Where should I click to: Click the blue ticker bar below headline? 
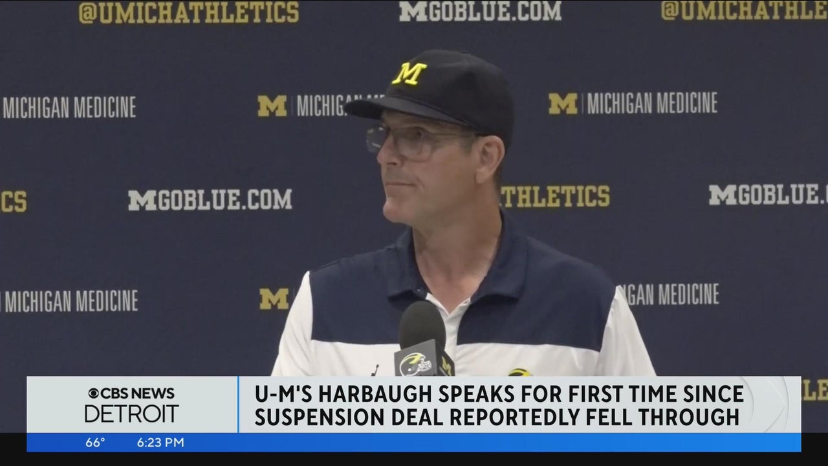414,443
